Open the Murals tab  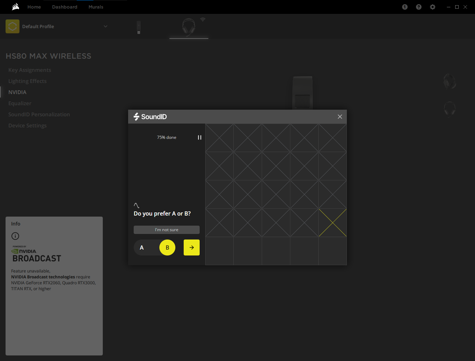[x=96, y=7]
